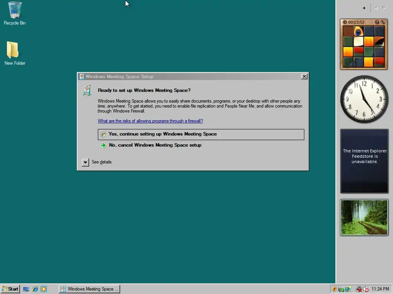Click the black beak puzzle tile
393x294 pixels.
[380, 41]
